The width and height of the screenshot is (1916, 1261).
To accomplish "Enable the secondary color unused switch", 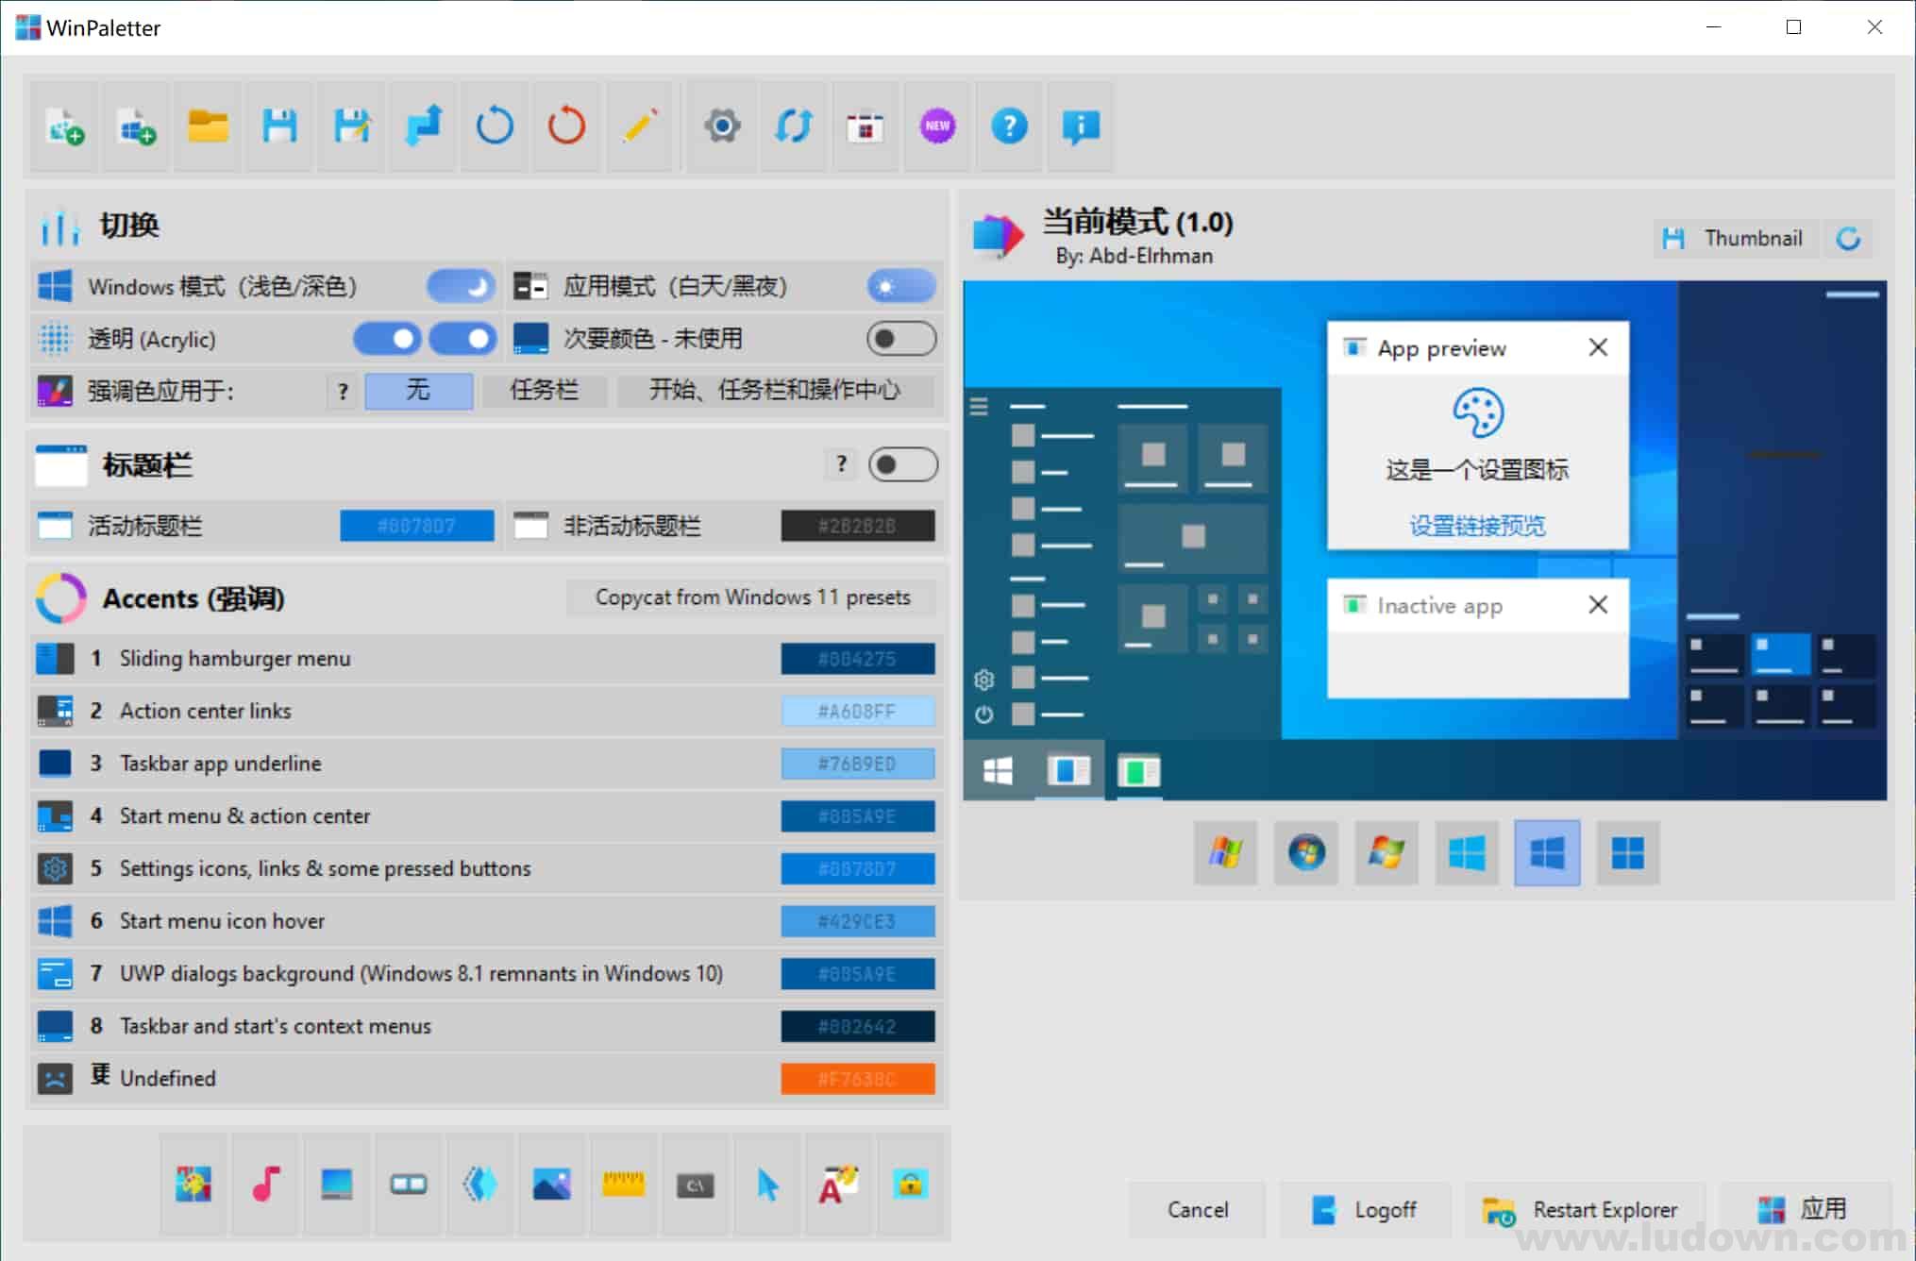I will pyautogui.click(x=902, y=339).
